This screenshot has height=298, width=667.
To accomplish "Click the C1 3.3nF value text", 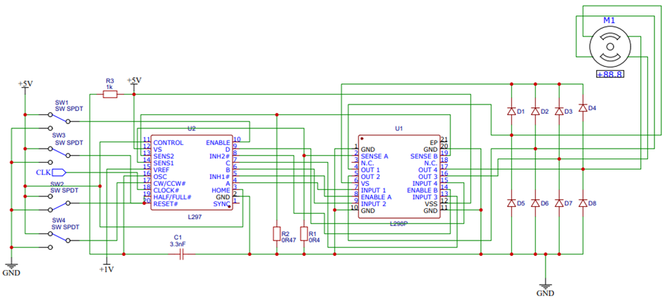I will [178, 244].
